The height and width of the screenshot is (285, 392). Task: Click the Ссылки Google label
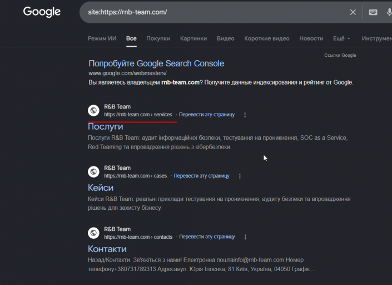(340, 55)
